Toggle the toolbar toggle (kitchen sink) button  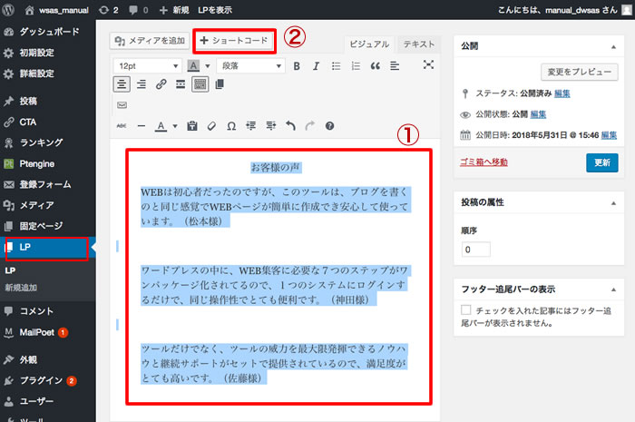tap(200, 84)
